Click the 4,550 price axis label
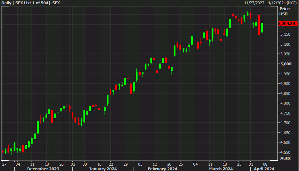The image size is (299, 171). tap(285, 152)
